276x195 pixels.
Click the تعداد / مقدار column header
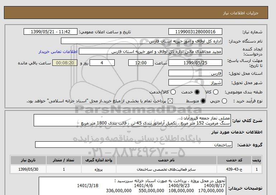64,160
